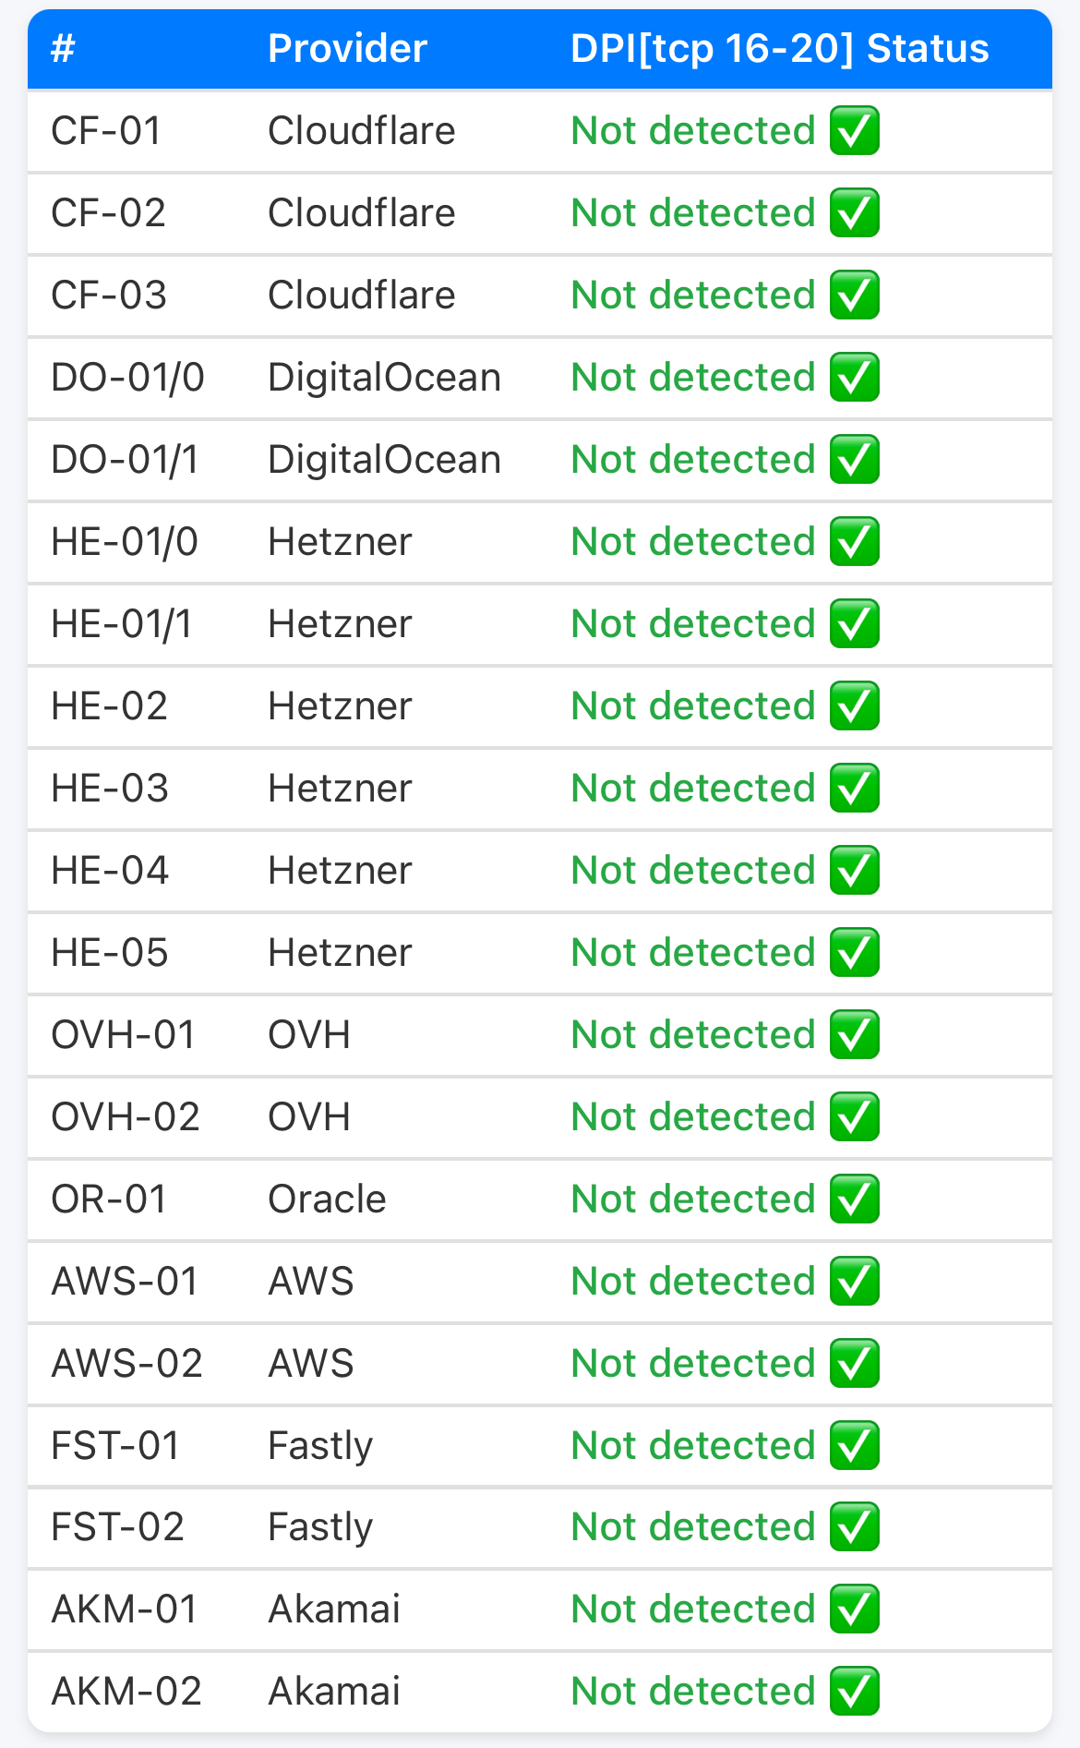
Task: Select the CF-02 row identifier
Action: pos(108,213)
